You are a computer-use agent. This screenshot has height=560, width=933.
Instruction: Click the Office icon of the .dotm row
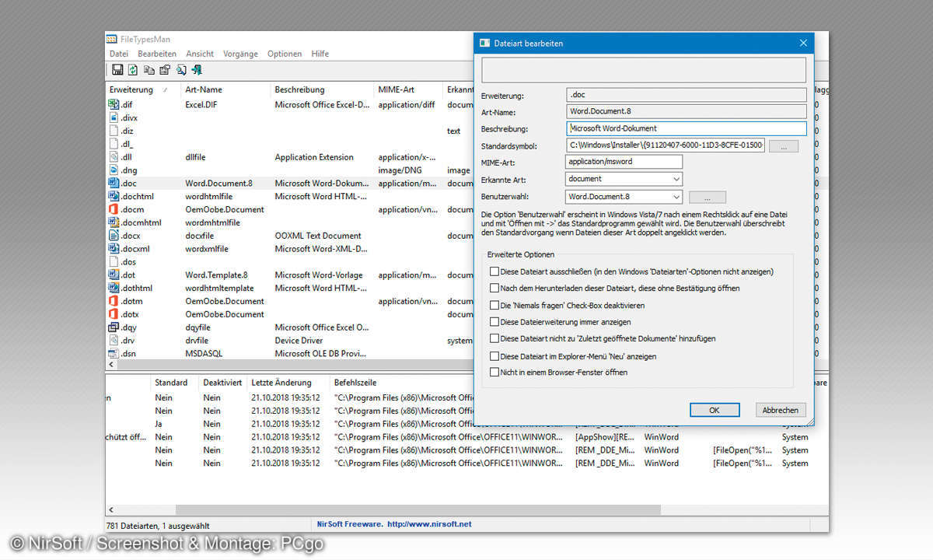[114, 301]
